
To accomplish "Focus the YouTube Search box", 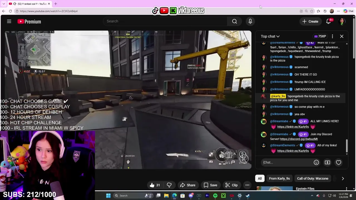I will coord(165,21).
